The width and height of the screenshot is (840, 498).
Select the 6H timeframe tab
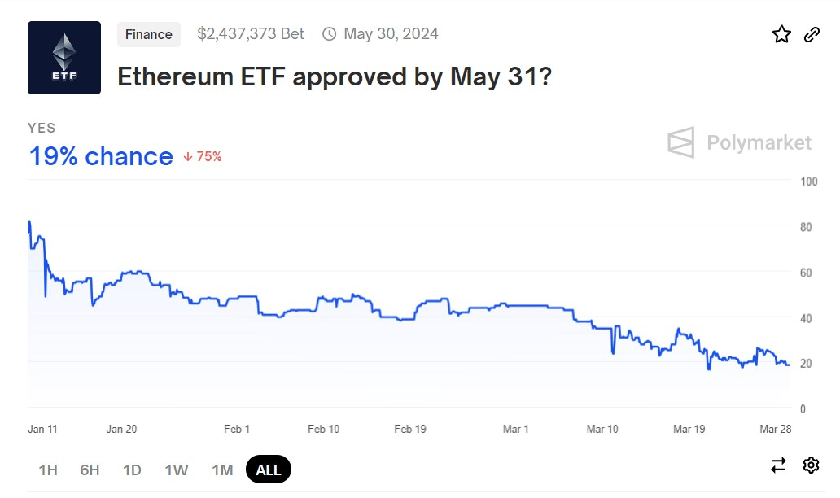(x=90, y=470)
